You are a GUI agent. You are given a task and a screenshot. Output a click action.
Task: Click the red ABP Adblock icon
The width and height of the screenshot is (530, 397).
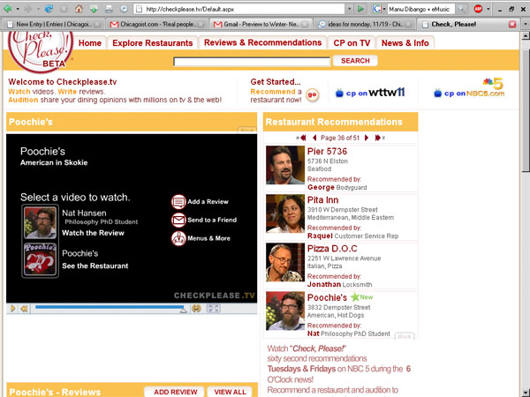[478, 9]
